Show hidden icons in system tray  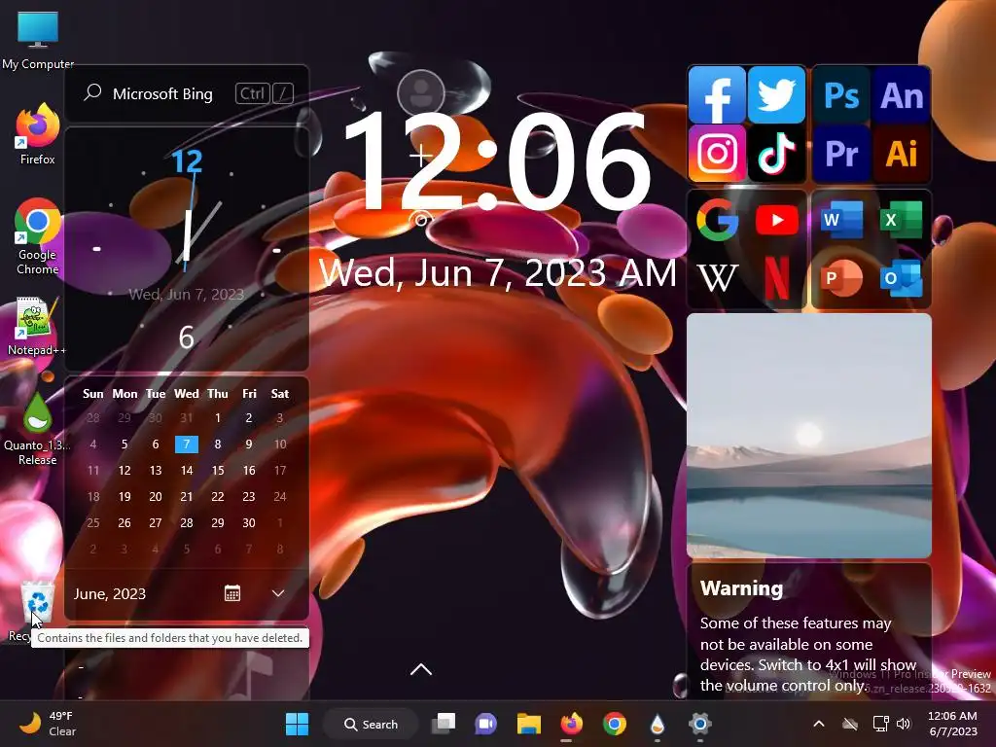tap(819, 724)
